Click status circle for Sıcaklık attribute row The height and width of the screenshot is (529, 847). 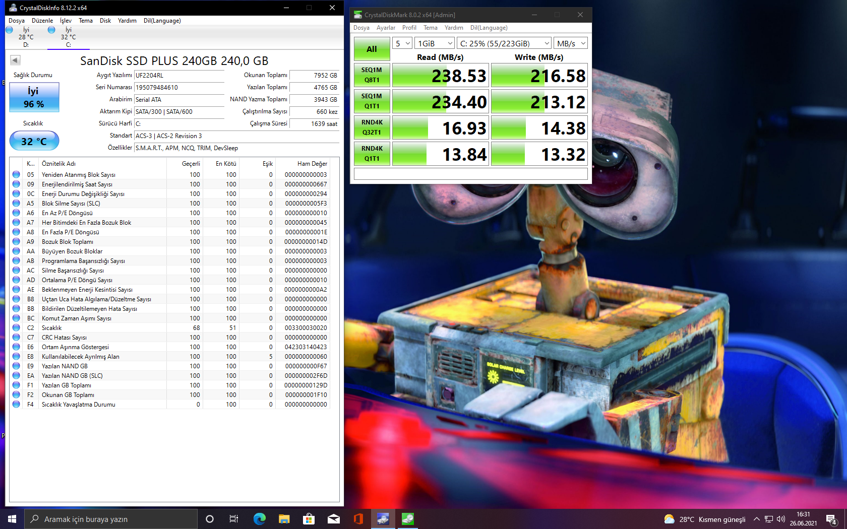coord(16,327)
